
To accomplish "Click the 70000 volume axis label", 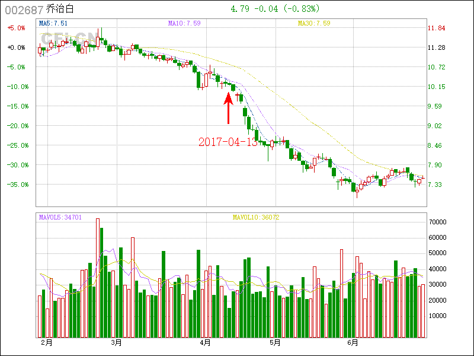I will tap(438, 222).
